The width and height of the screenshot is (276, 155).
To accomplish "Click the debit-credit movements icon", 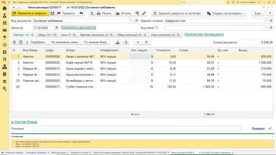I will 92,13.
